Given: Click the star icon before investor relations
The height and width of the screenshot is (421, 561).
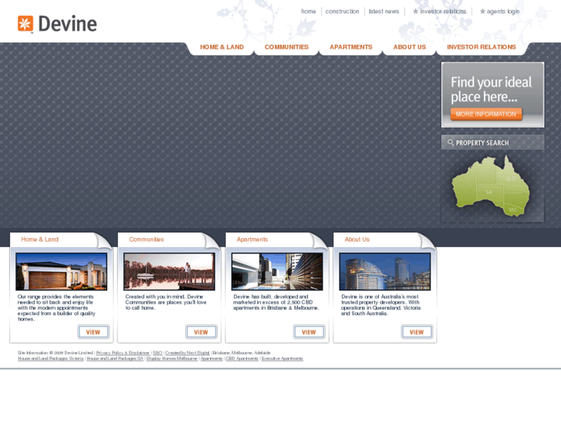Looking at the screenshot, I should 415,12.
